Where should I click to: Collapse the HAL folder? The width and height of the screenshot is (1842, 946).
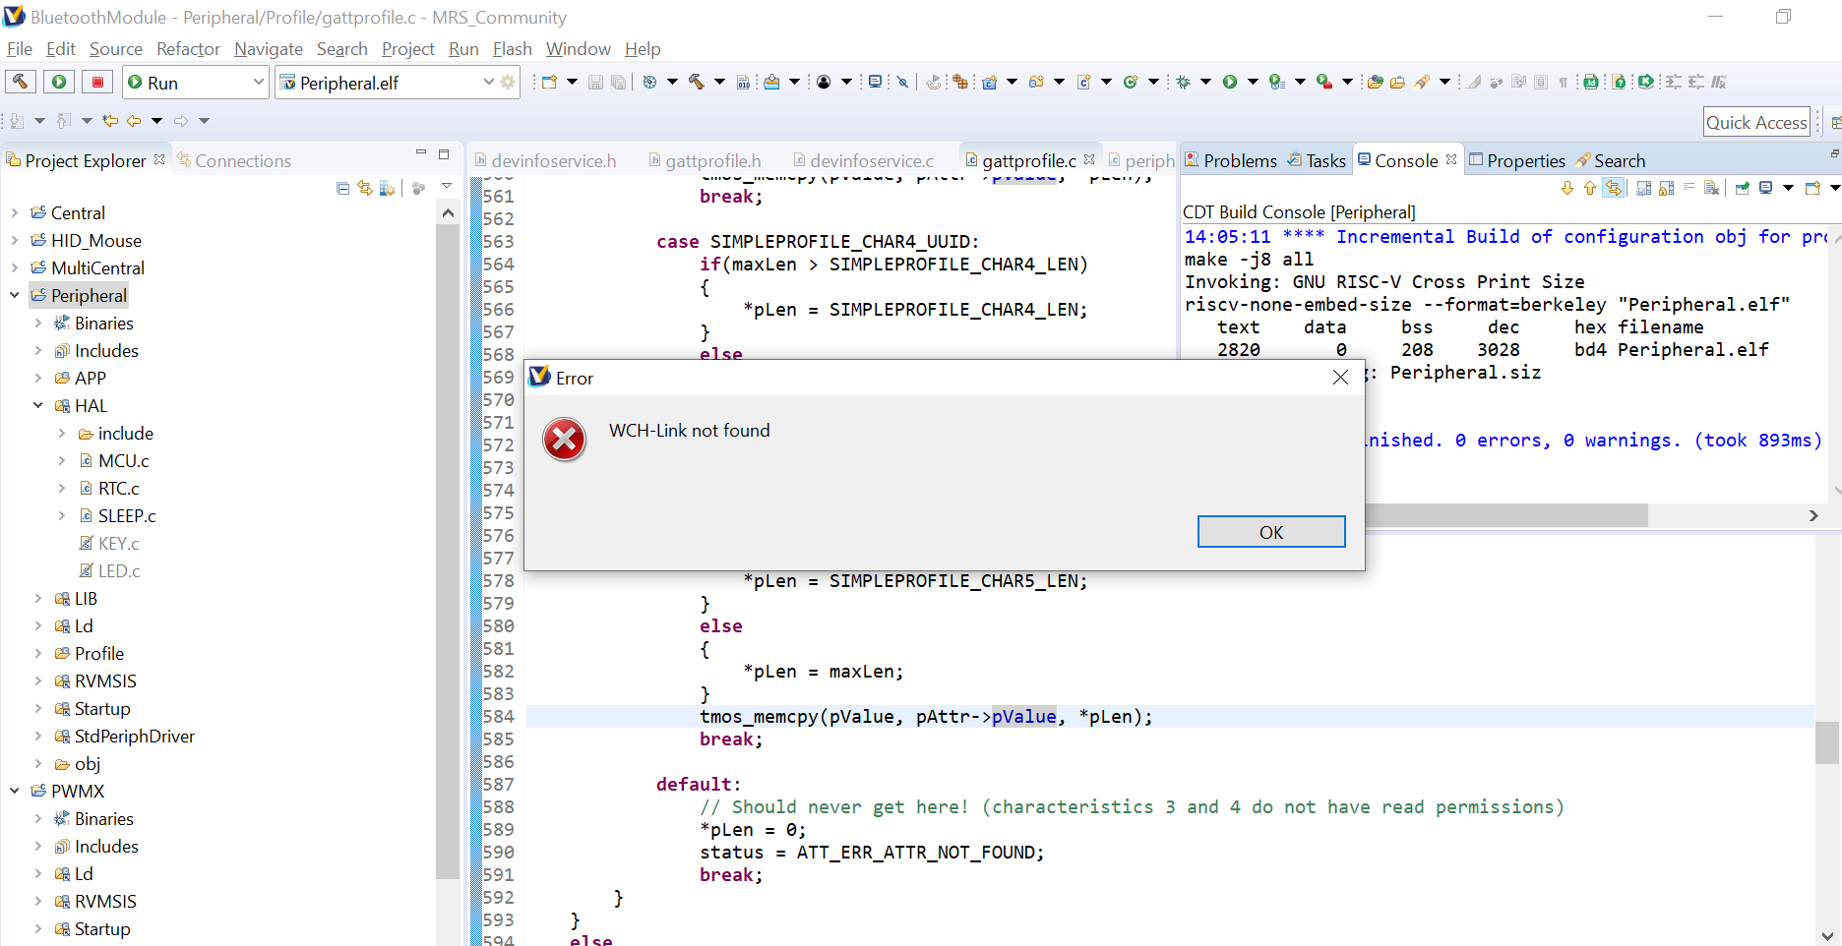click(38, 405)
